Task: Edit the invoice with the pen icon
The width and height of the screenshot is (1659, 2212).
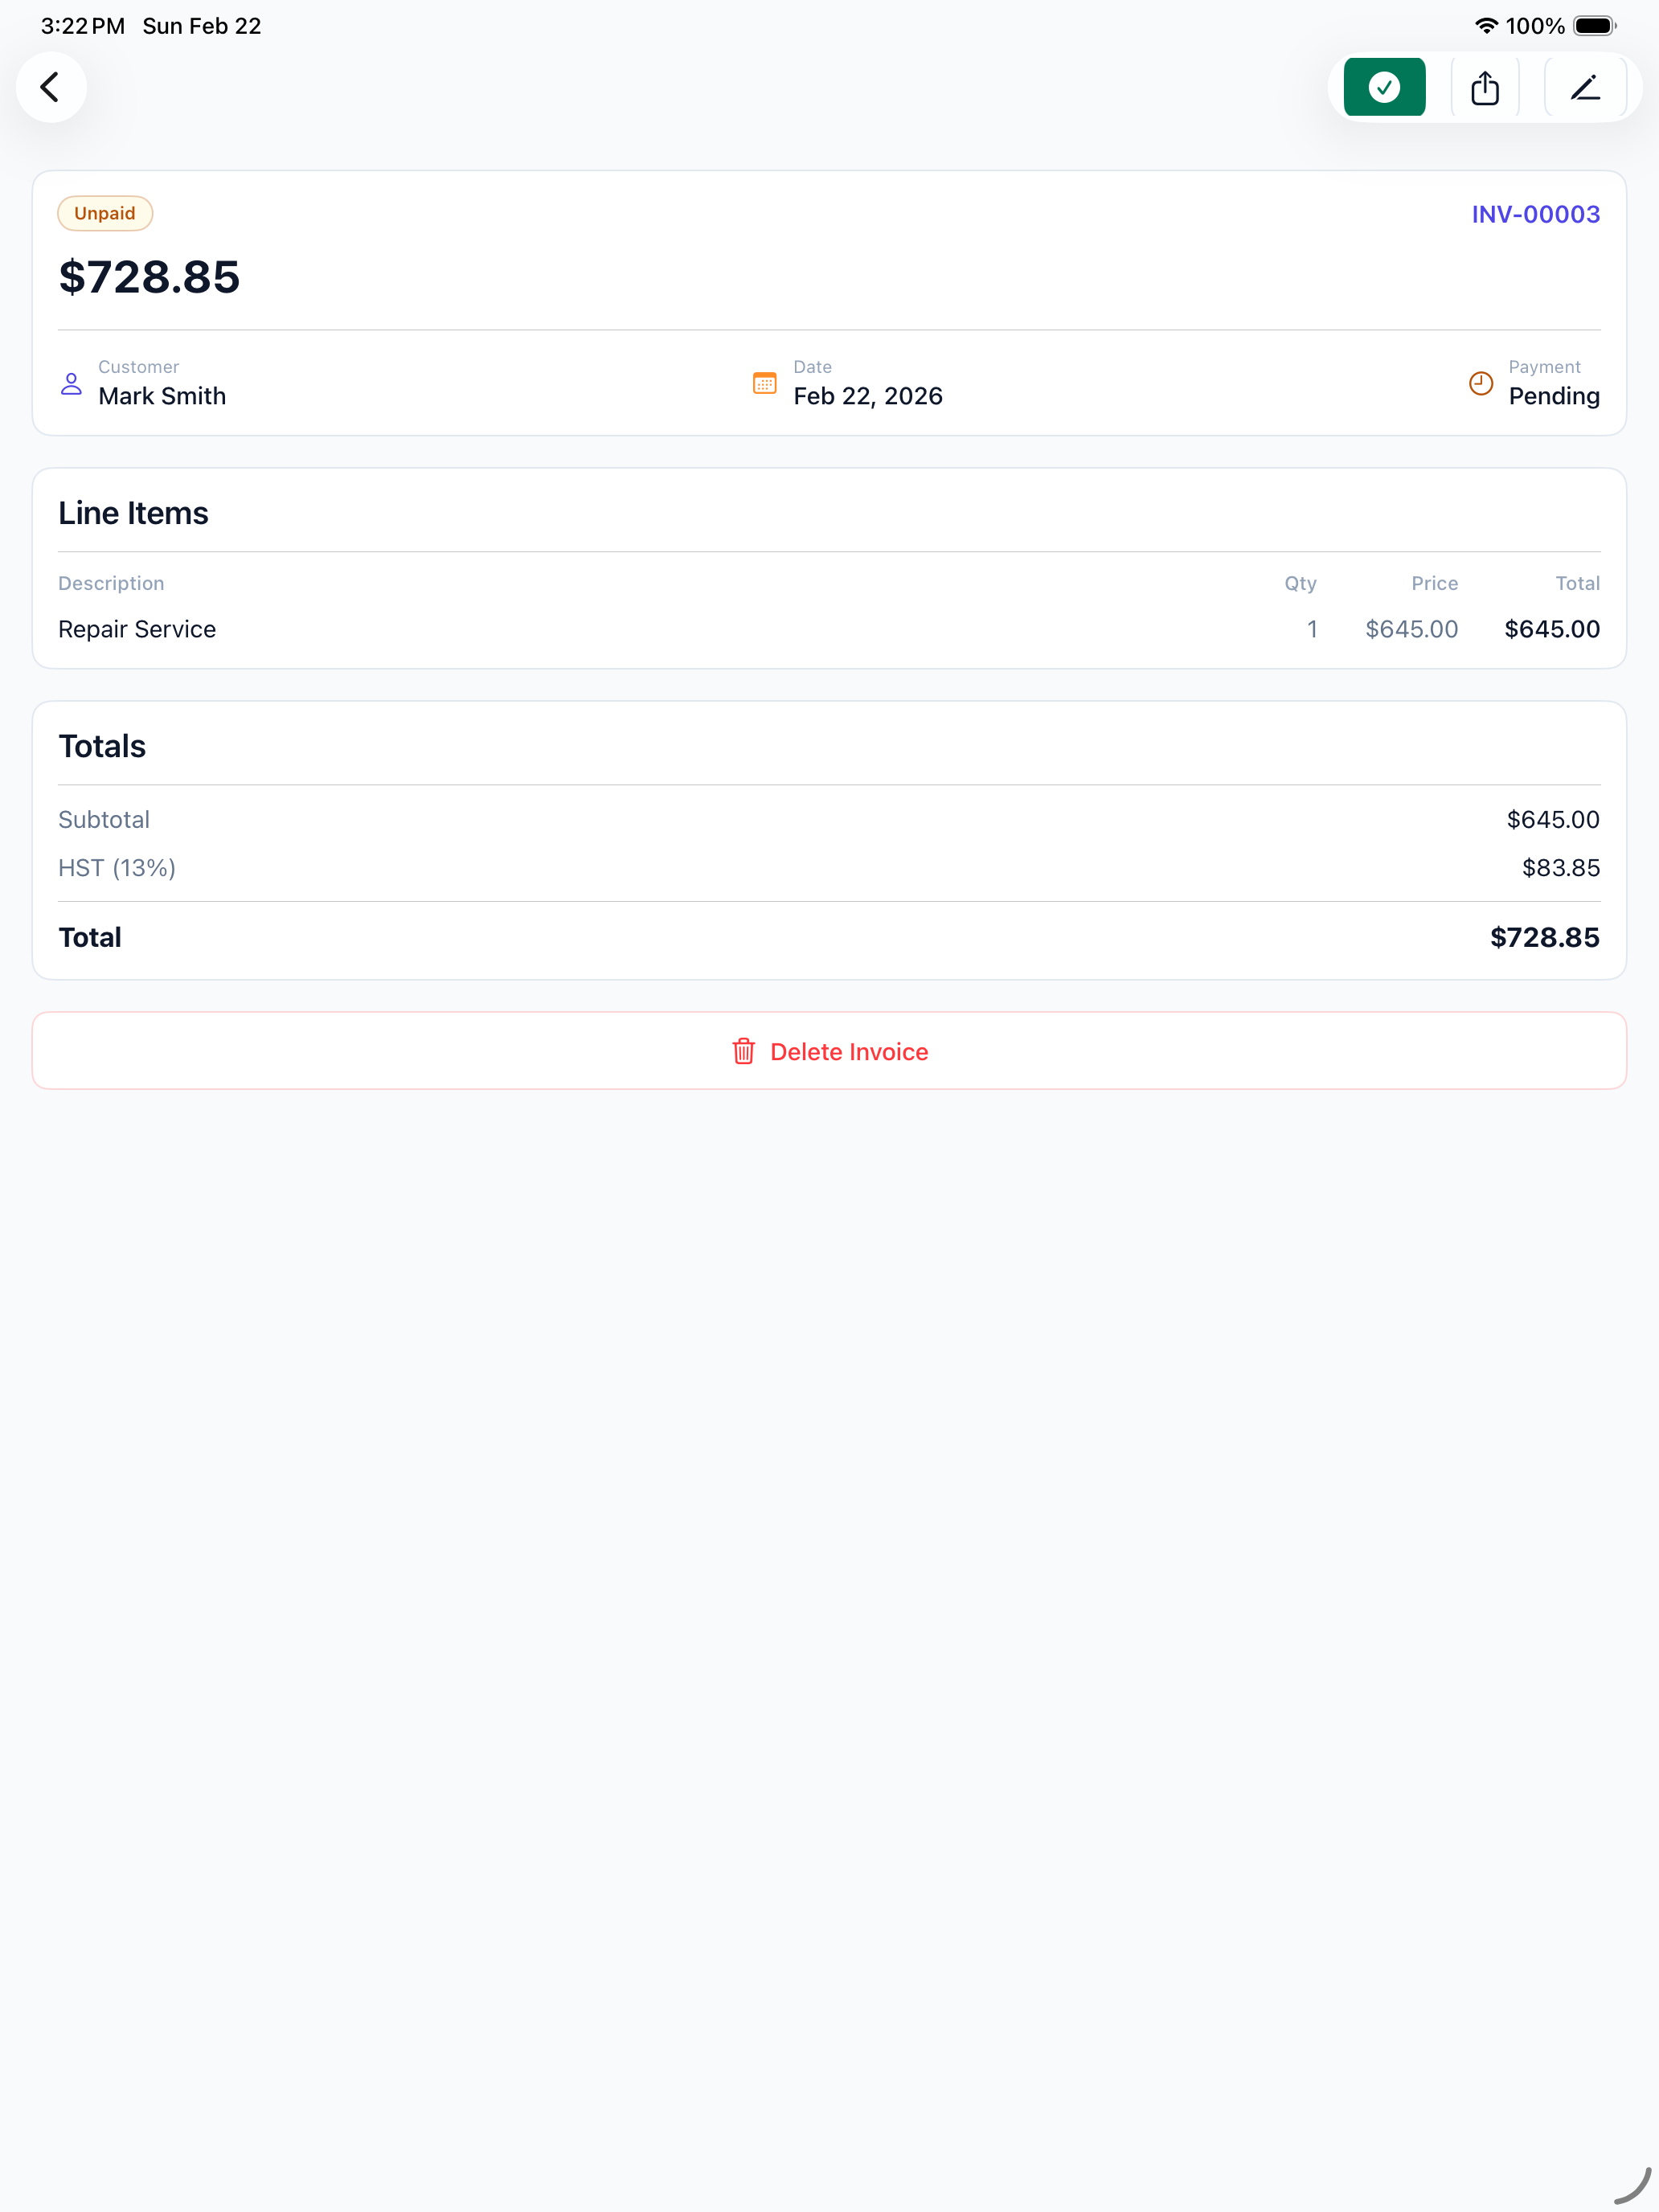Action: coord(1586,87)
